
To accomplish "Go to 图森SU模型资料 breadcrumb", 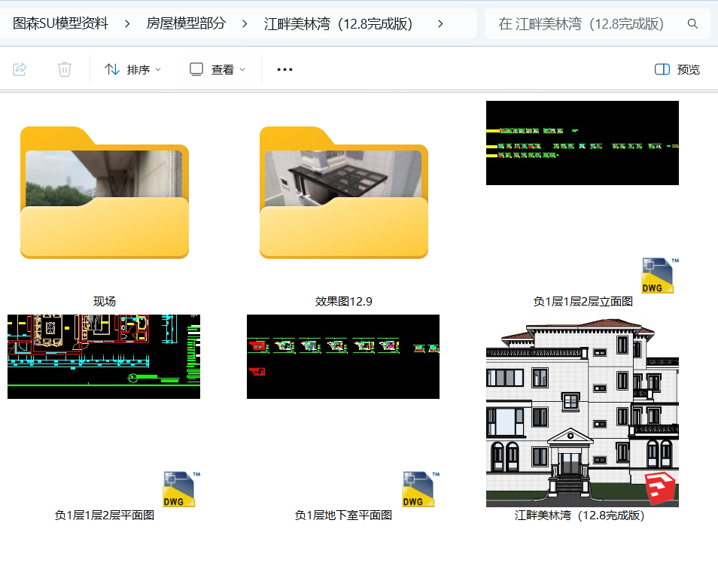I will pos(60,23).
